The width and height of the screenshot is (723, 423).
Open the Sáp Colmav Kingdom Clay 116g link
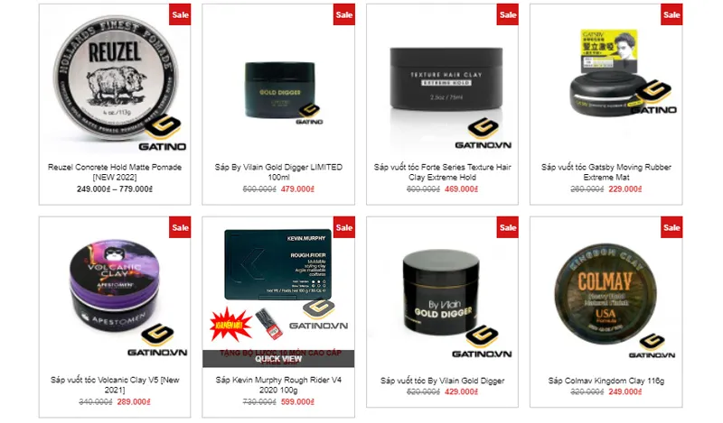(x=606, y=381)
